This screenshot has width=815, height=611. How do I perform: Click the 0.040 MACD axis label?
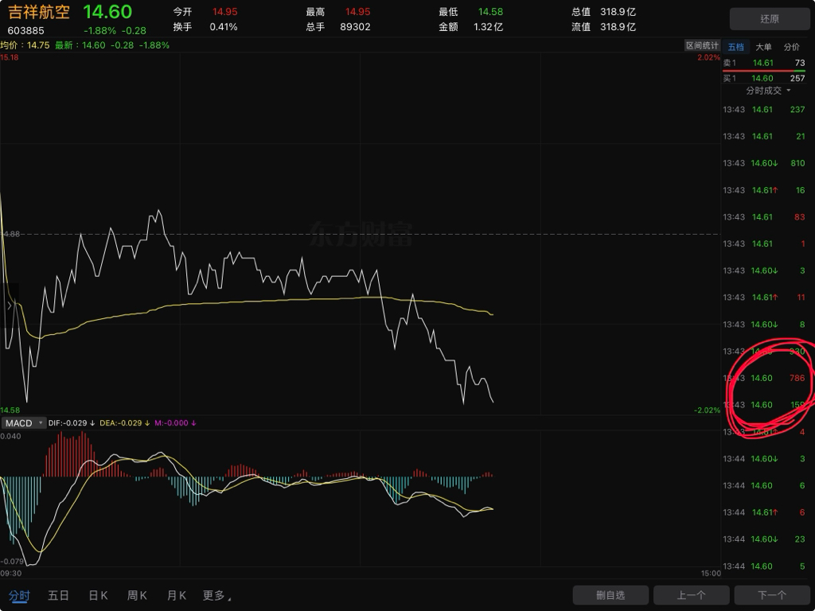point(11,437)
